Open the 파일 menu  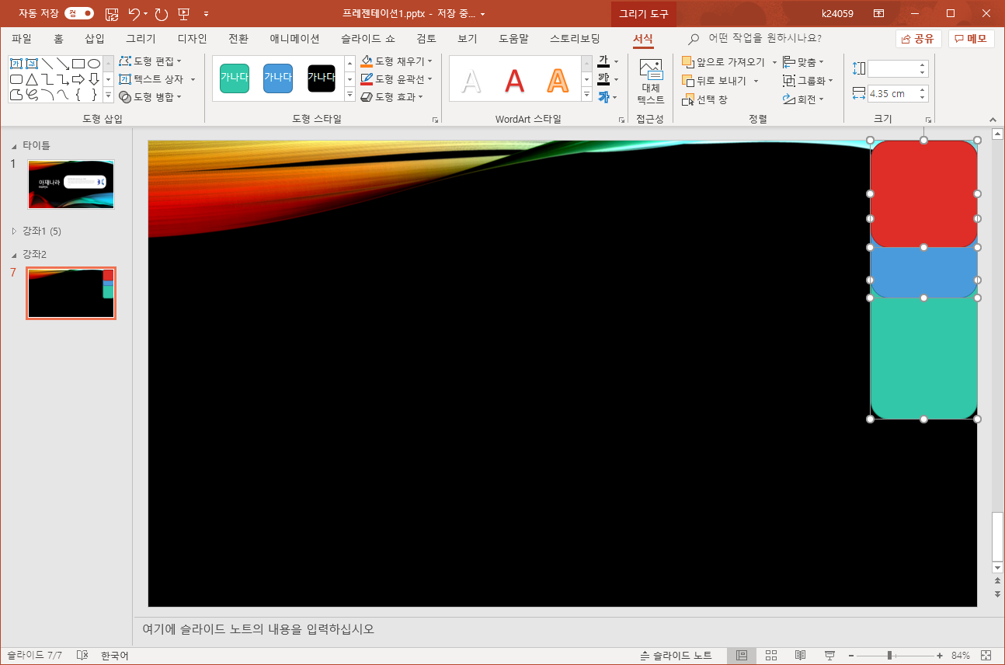coord(22,38)
